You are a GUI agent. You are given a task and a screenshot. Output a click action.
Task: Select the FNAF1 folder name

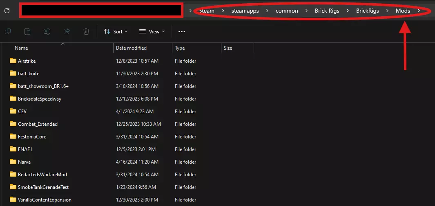point(25,149)
